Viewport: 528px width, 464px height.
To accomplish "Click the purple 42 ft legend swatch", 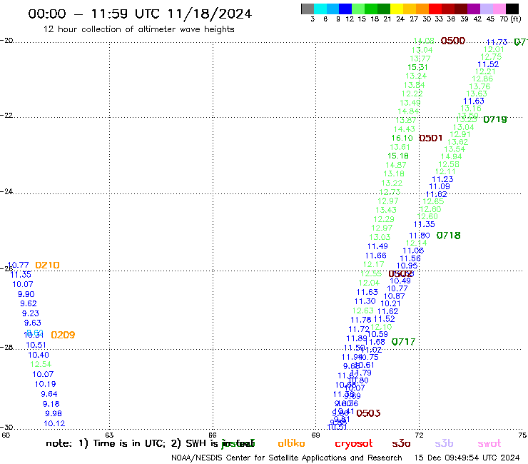I will pos(474,9).
